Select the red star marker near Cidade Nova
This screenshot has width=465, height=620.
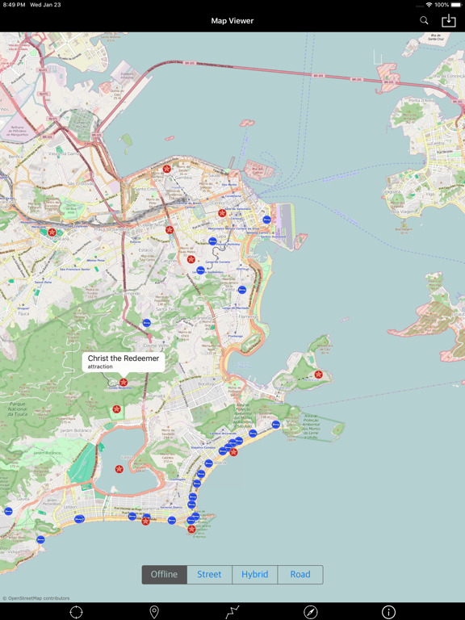[170, 230]
